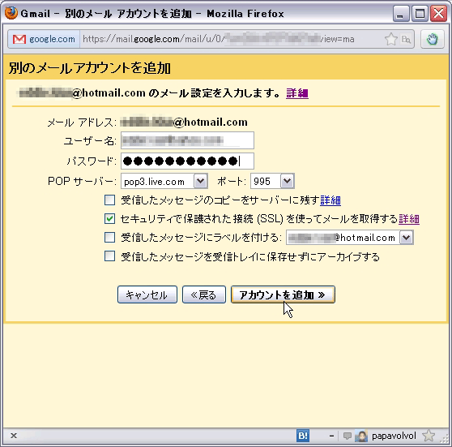Click the papavolvol avatar icon
Image resolution: width=452 pixels, height=447 pixels.
pos(361,436)
